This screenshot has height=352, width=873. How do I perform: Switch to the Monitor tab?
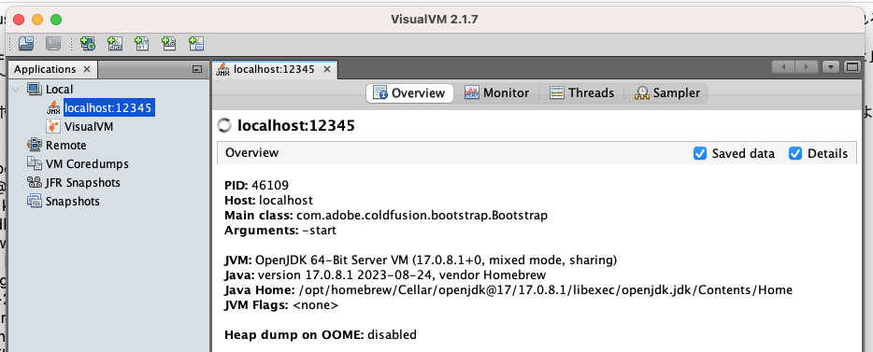tap(496, 92)
